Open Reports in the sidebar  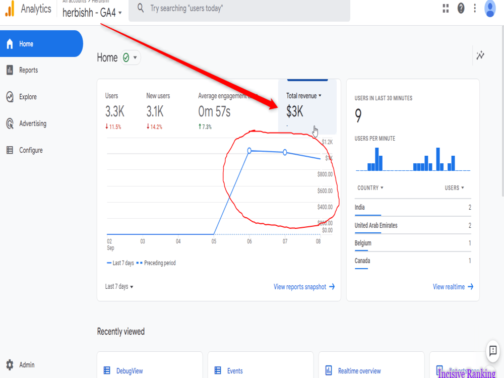coord(28,70)
